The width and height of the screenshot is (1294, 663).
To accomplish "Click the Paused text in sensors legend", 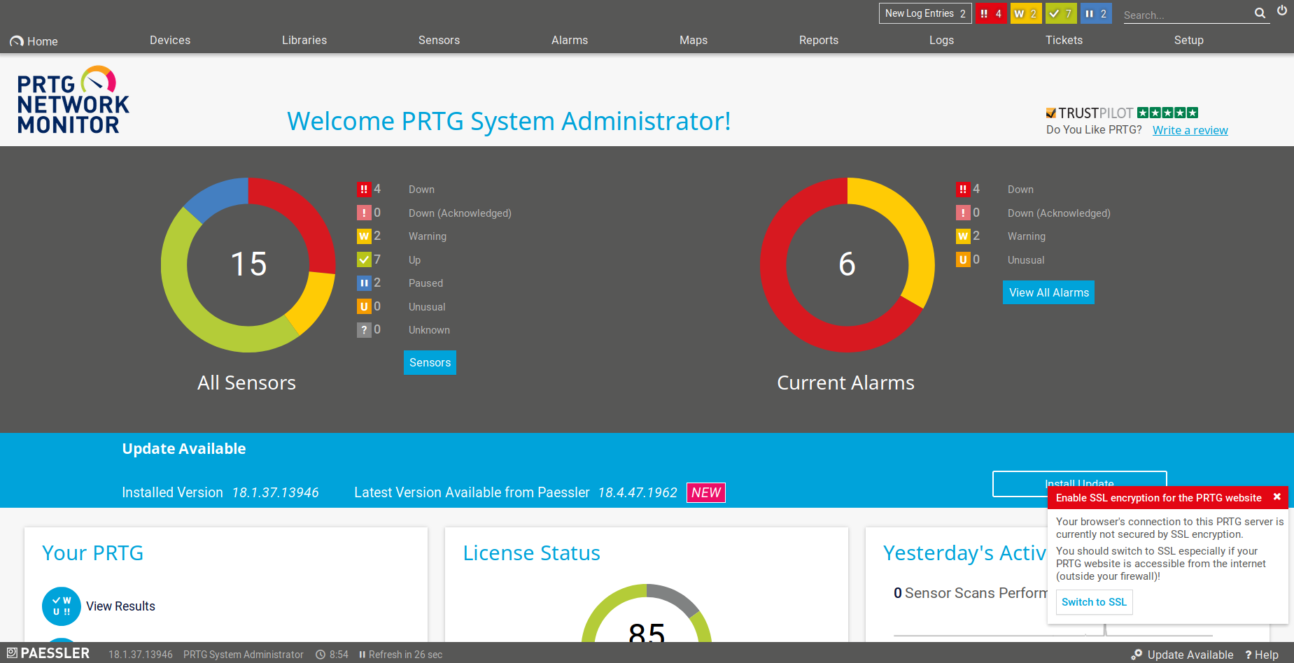I will [x=426, y=283].
